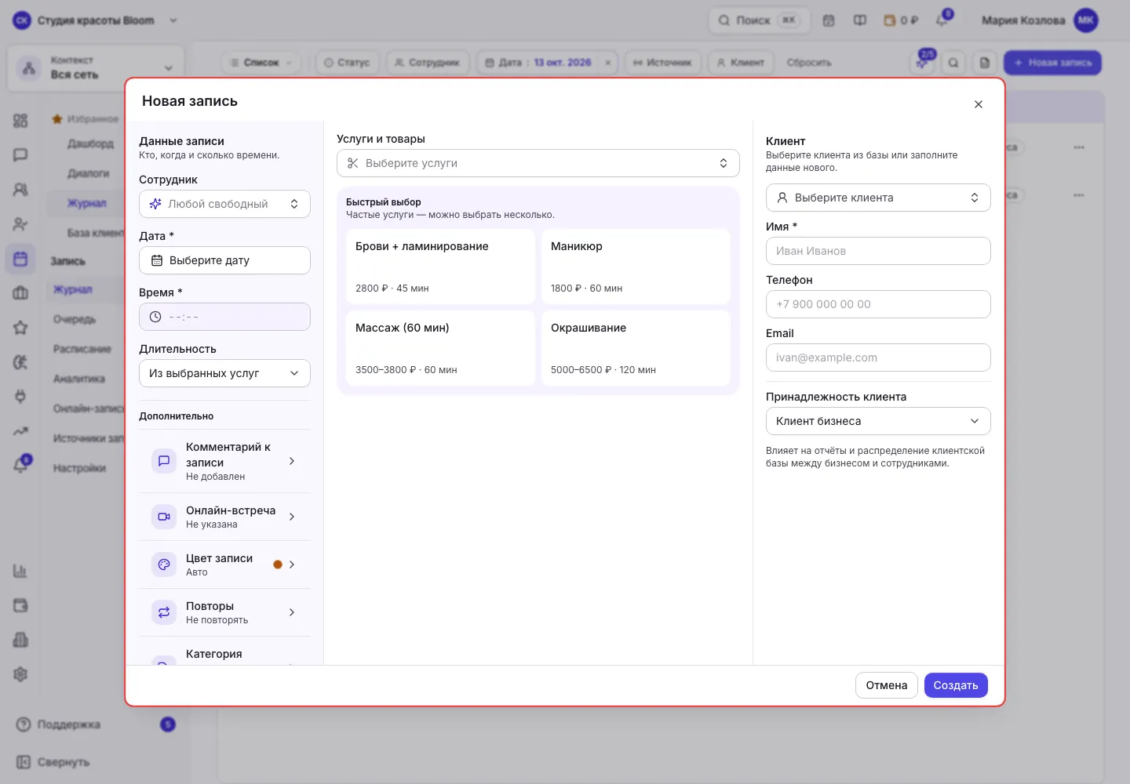Image resolution: width=1130 pixels, height=784 pixels.
Task: Open Расписание in the background sidebar
Action: pyautogui.click(x=82, y=349)
